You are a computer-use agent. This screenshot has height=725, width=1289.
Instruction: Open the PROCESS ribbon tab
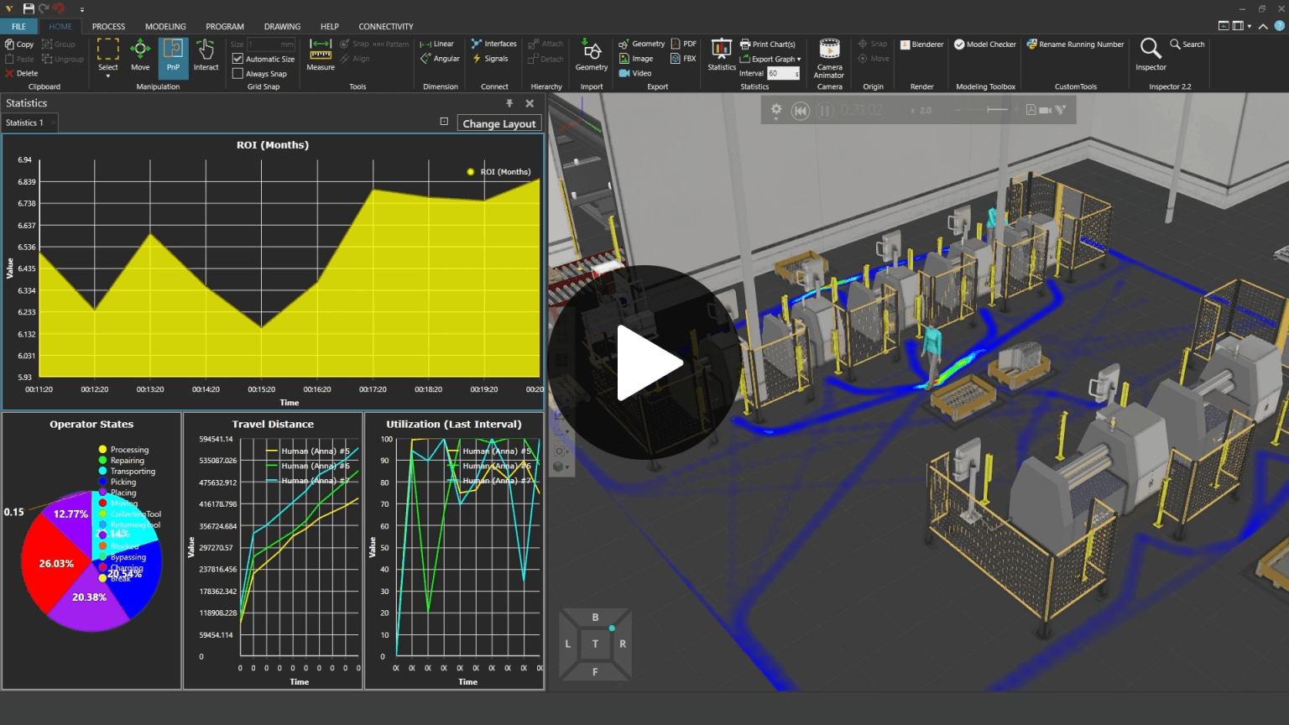pos(108,27)
